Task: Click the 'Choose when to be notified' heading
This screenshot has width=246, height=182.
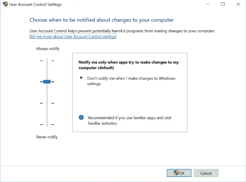Action: click(102, 20)
